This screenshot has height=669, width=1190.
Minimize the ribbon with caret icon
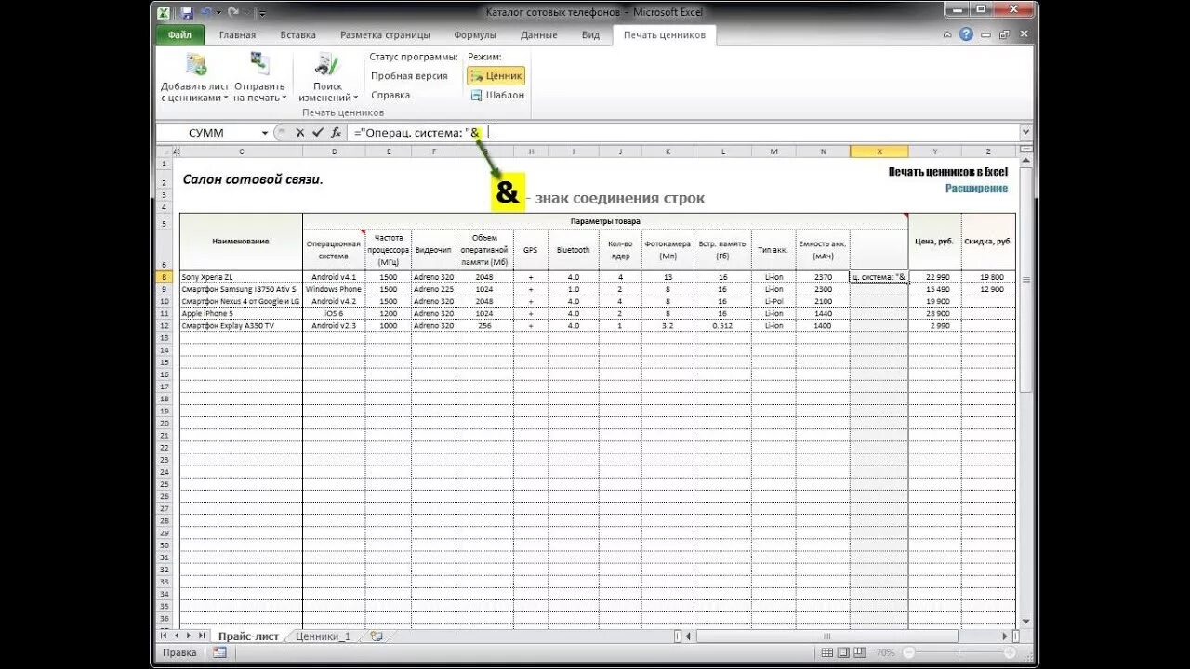pos(947,34)
